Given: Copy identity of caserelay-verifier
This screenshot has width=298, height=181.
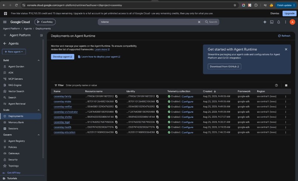Looking at the screenshot, I should coord(158,107).
